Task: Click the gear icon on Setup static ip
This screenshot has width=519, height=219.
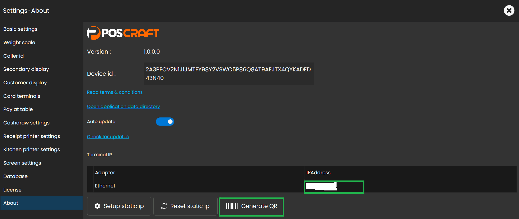Action: click(x=97, y=206)
